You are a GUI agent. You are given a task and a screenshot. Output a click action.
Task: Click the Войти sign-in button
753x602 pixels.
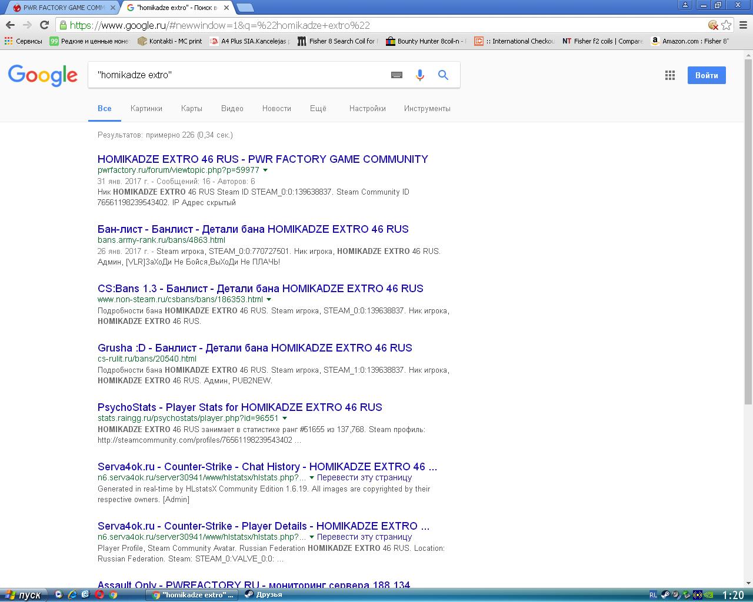pos(706,75)
